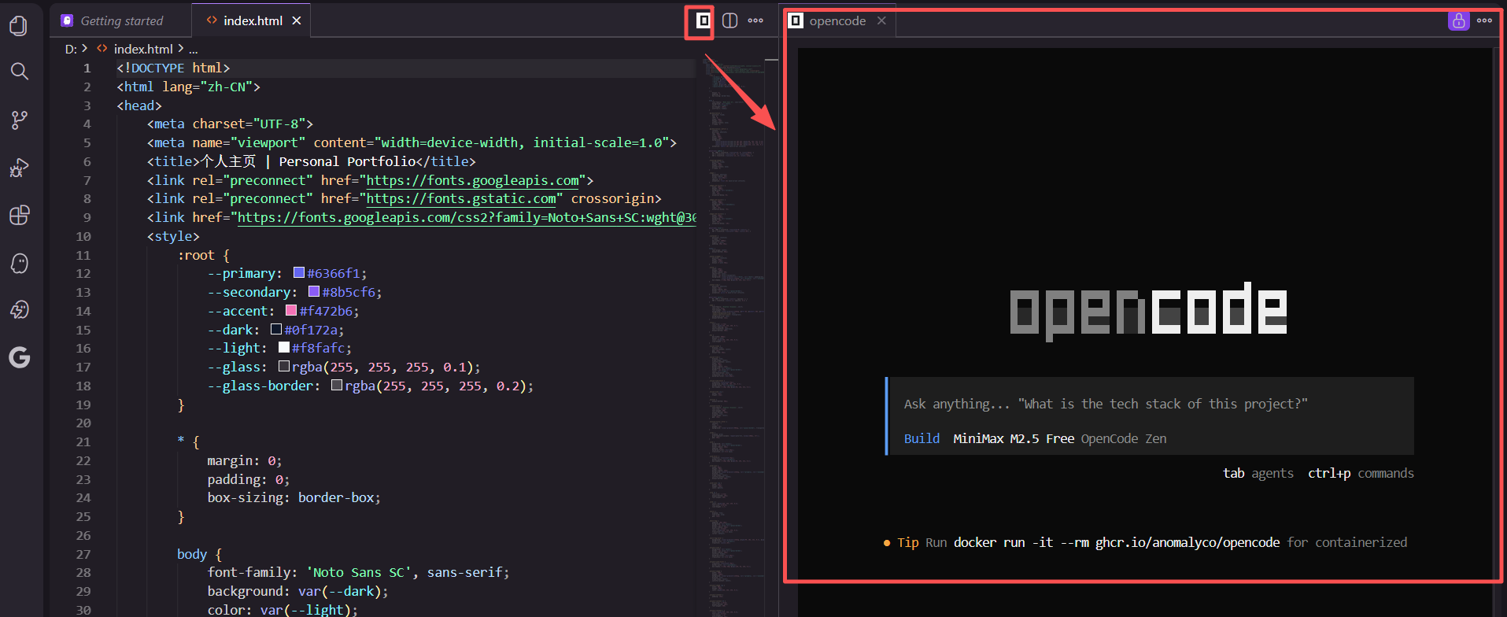This screenshot has height=617, width=1507.
Task: Click the ctrl+p commands hint
Action: 1361,473
